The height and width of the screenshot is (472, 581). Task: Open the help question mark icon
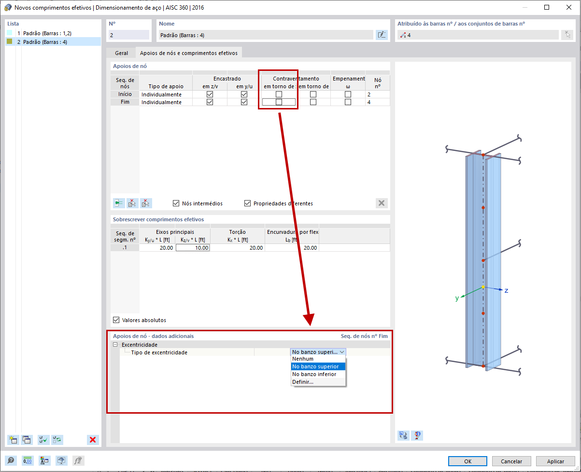coord(11,460)
